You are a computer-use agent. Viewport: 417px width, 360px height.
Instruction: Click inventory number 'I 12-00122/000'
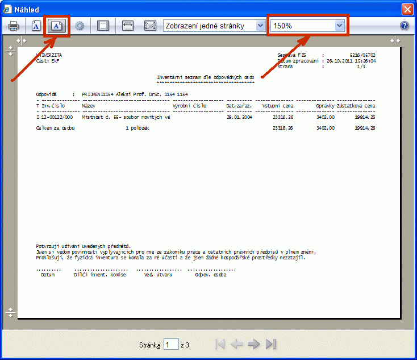pyautogui.click(x=54, y=117)
